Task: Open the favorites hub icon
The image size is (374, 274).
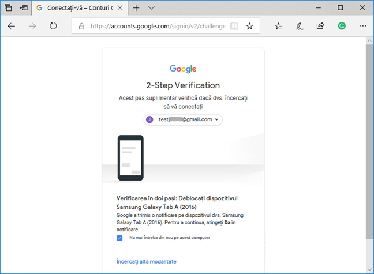Action: pos(279,26)
